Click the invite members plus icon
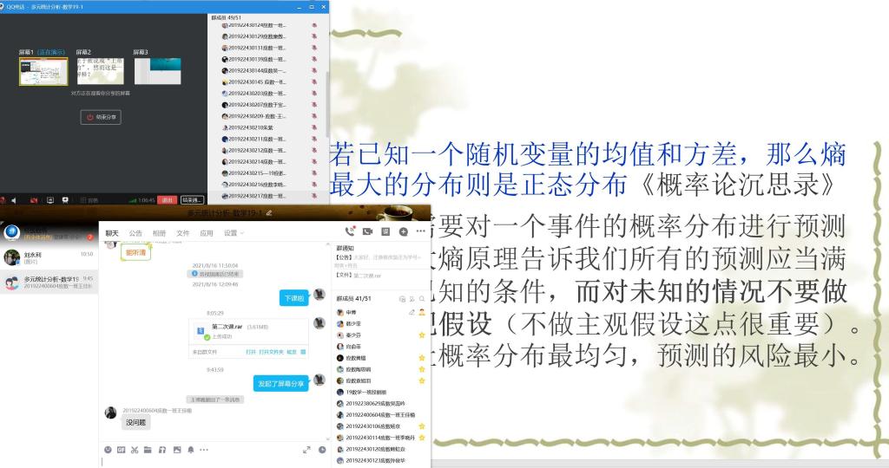 [x=403, y=232]
